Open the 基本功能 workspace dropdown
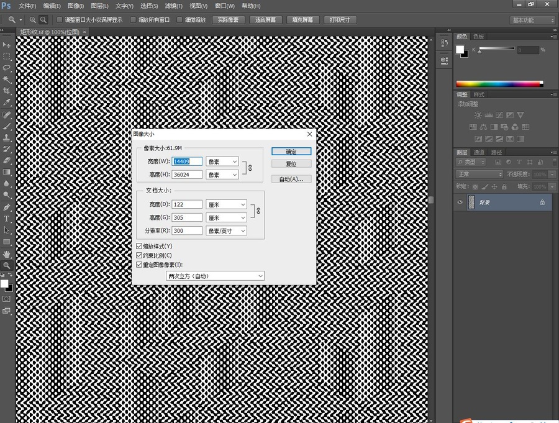 coord(532,20)
